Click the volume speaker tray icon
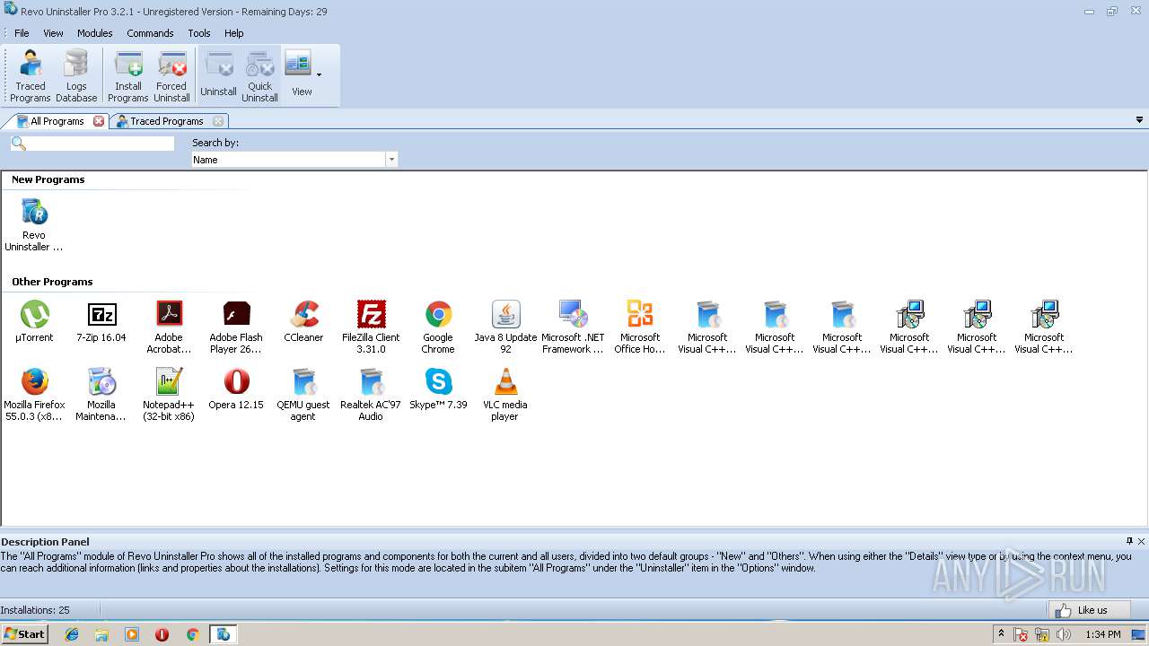 tap(1064, 634)
